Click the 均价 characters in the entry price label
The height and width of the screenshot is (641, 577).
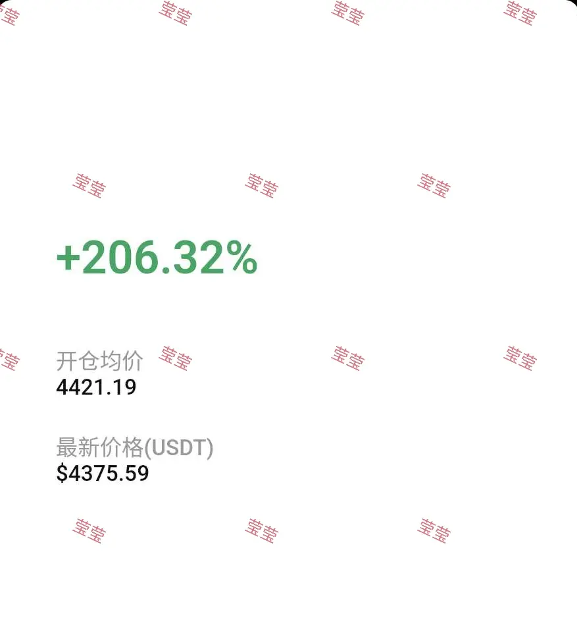click(x=122, y=360)
